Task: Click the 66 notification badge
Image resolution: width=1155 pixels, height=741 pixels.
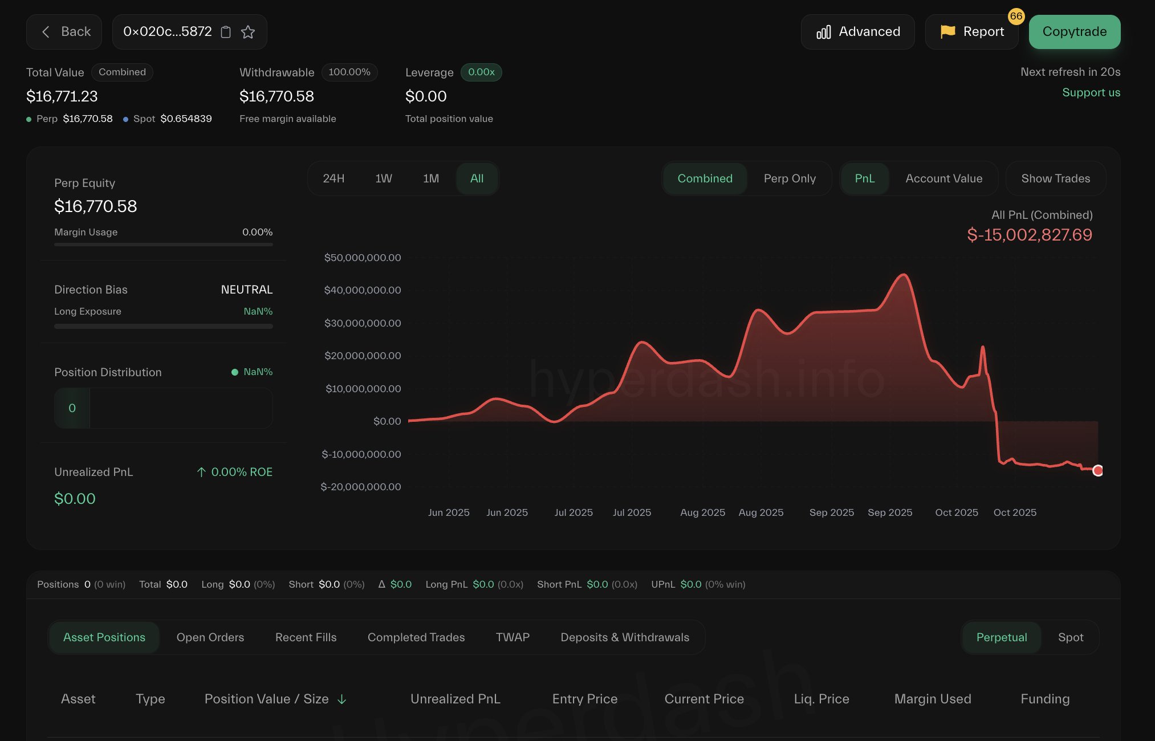Action: tap(1016, 17)
